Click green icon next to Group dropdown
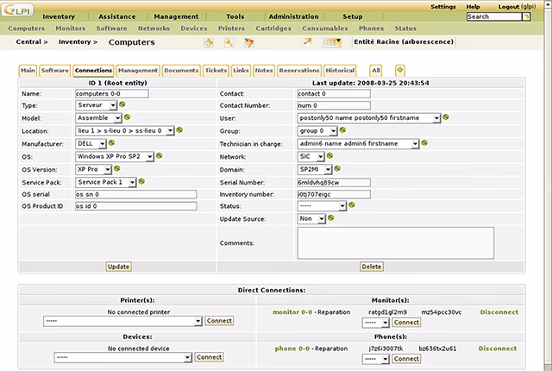This screenshot has height=371, width=552. click(342, 130)
